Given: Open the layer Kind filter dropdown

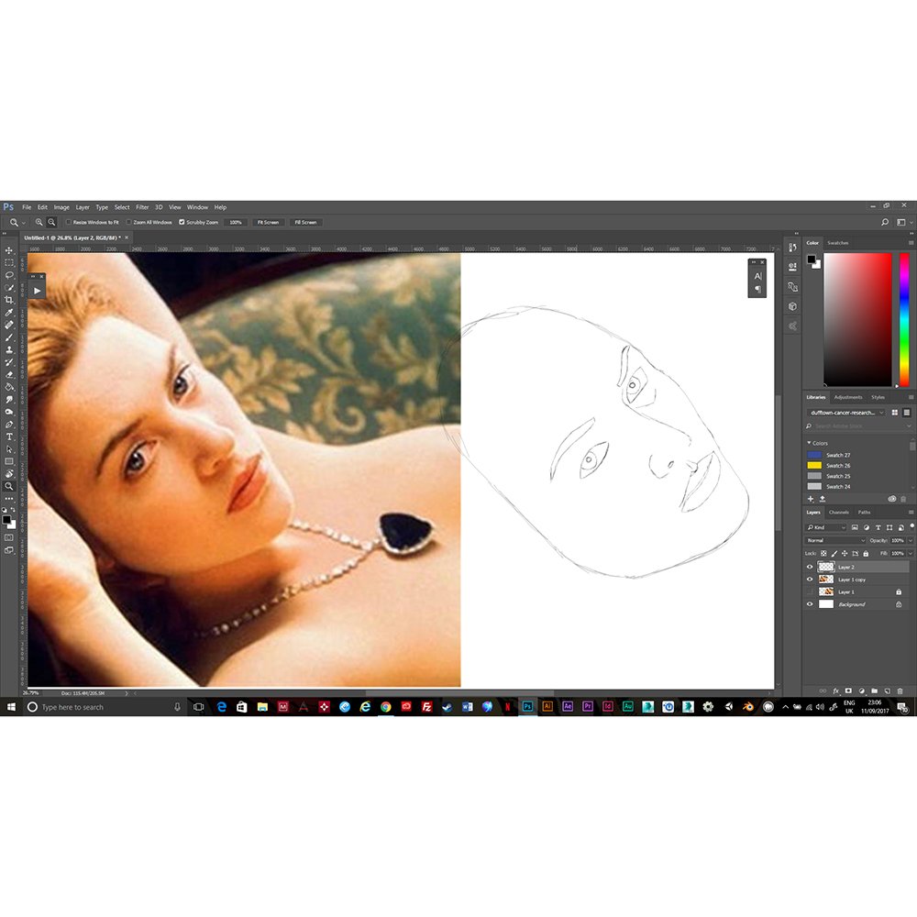Looking at the screenshot, I should coord(826,527).
